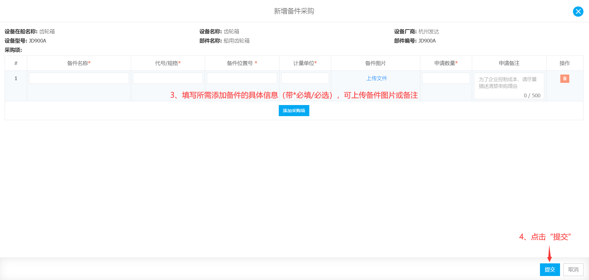Click the 申请数量 column header
The height and width of the screenshot is (280, 589).
(446, 63)
